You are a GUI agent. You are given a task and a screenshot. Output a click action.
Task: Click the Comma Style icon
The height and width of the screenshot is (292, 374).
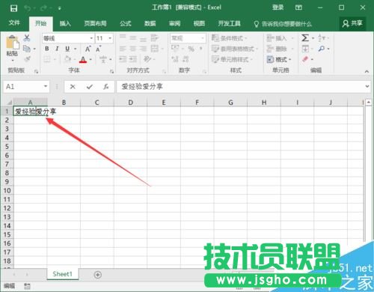pos(201,49)
